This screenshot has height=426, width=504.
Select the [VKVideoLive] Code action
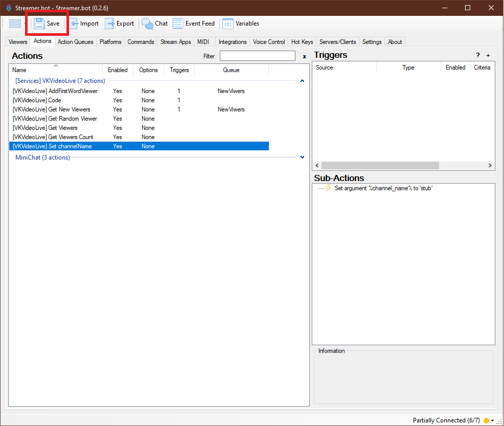139,100
